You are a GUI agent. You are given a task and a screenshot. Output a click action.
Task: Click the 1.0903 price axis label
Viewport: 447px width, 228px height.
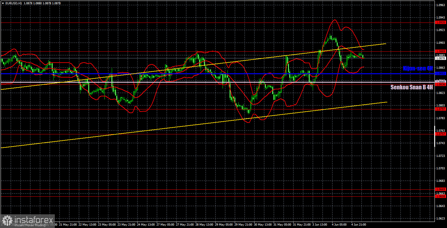441,43
